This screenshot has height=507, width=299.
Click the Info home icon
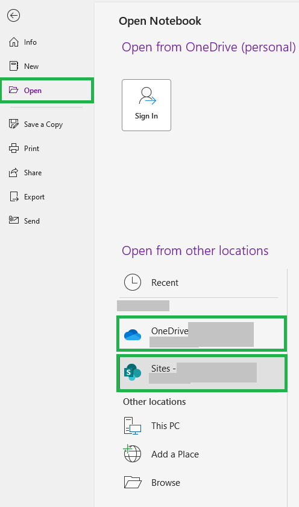click(13, 42)
